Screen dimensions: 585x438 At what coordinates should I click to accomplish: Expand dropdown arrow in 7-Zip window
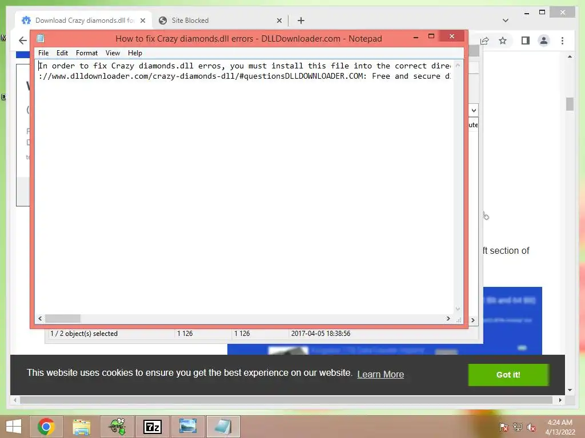coord(474,110)
